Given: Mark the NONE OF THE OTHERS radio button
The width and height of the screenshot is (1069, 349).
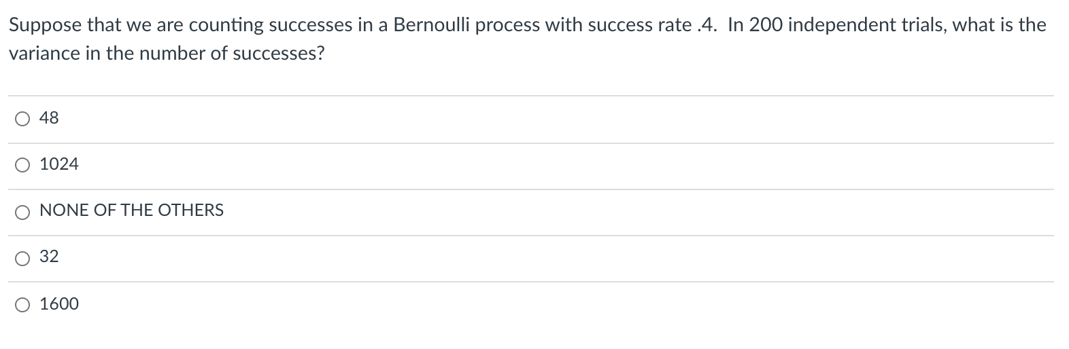Looking at the screenshot, I should click(x=22, y=212).
